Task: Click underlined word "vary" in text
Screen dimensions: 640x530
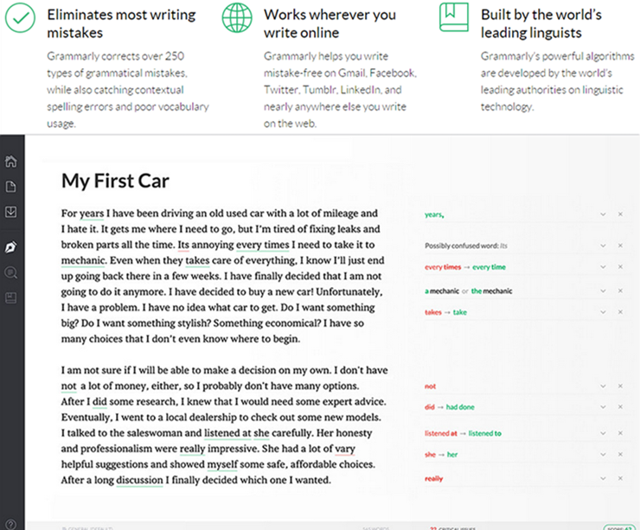Action: click(345, 449)
